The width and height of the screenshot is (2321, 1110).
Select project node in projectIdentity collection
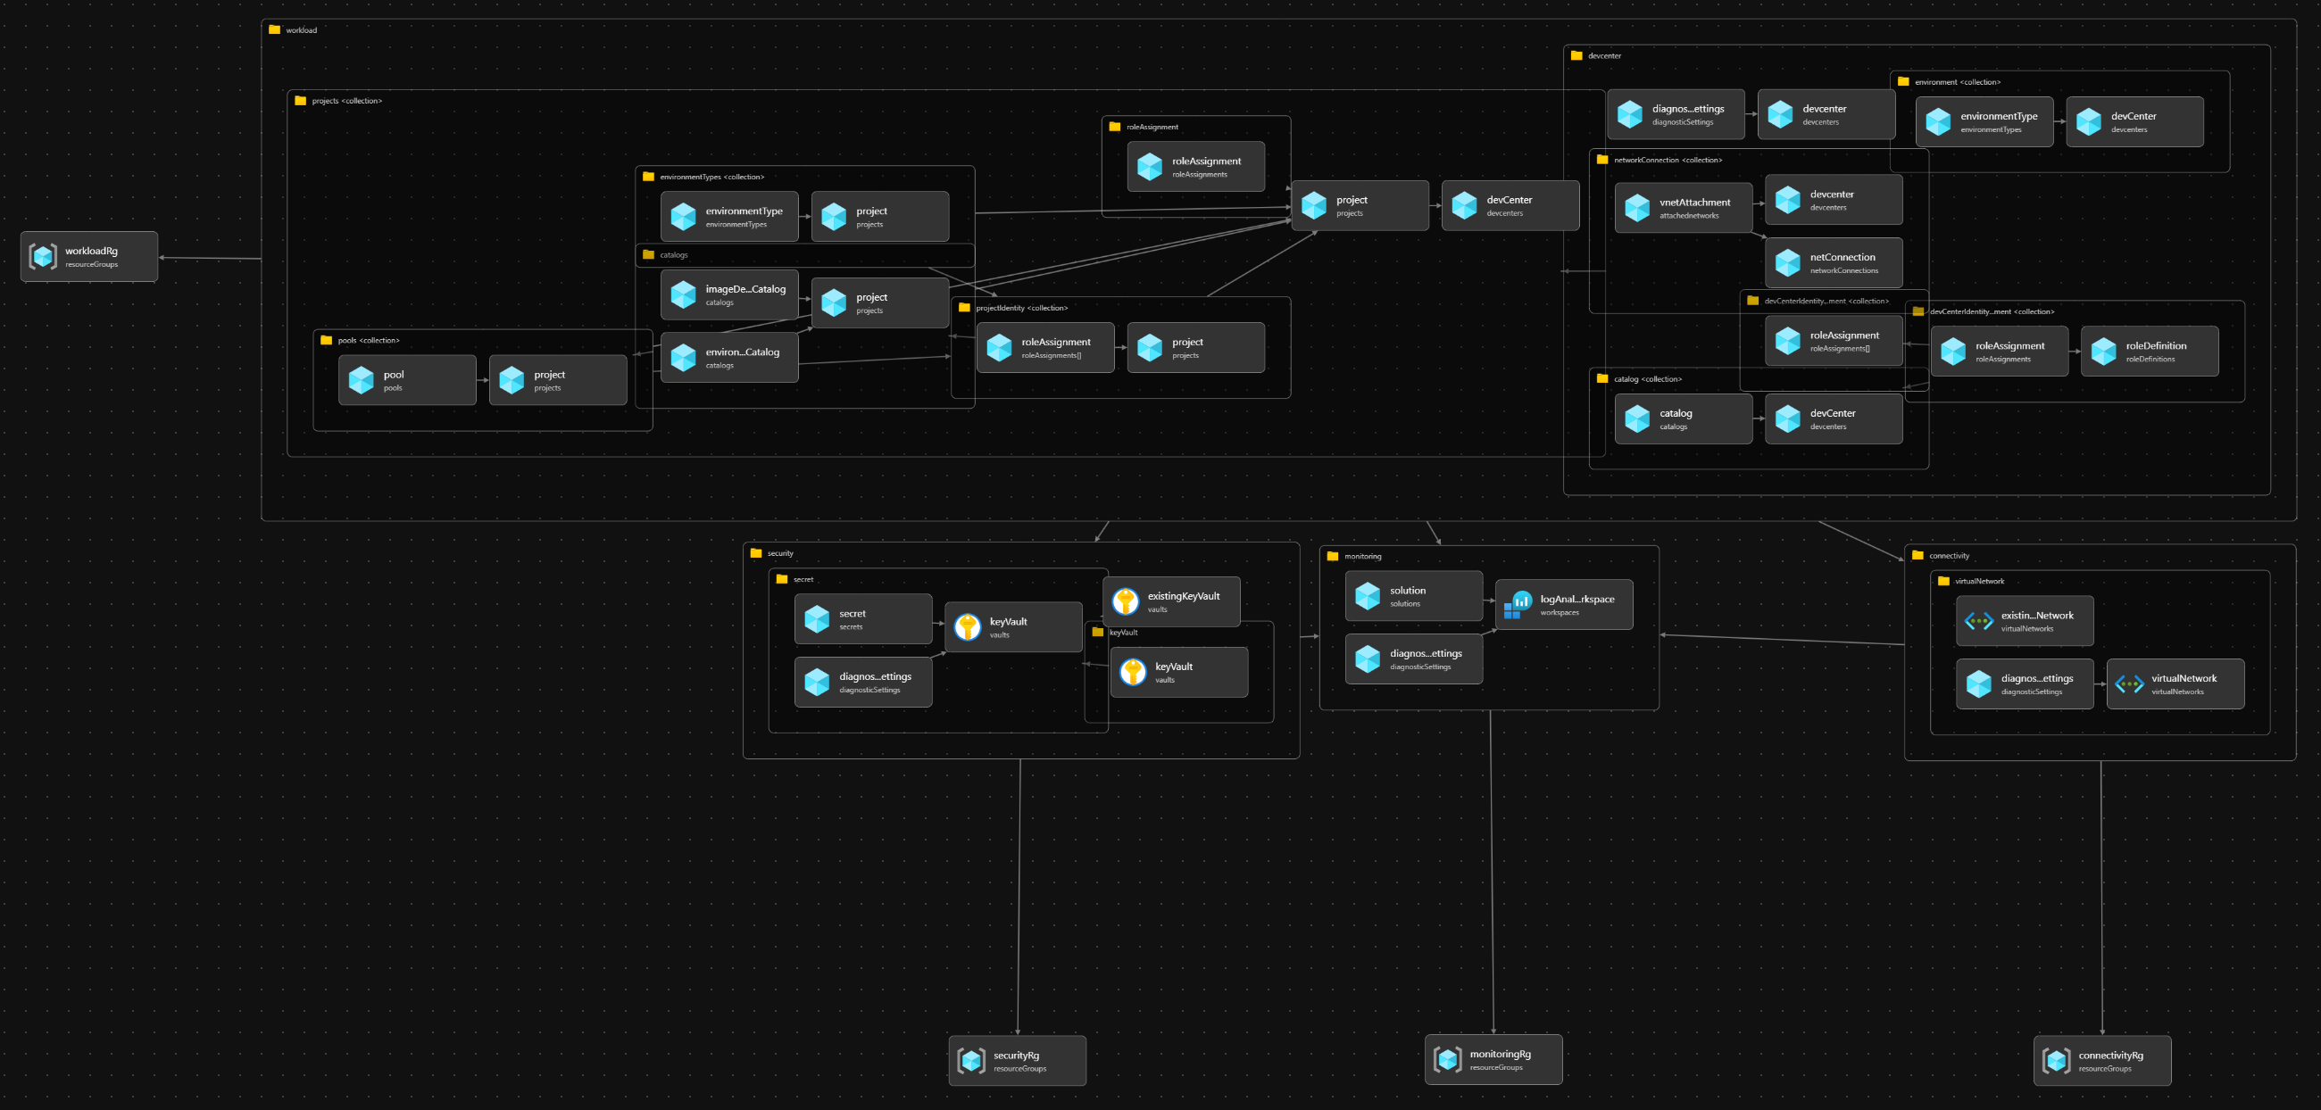tap(1195, 347)
